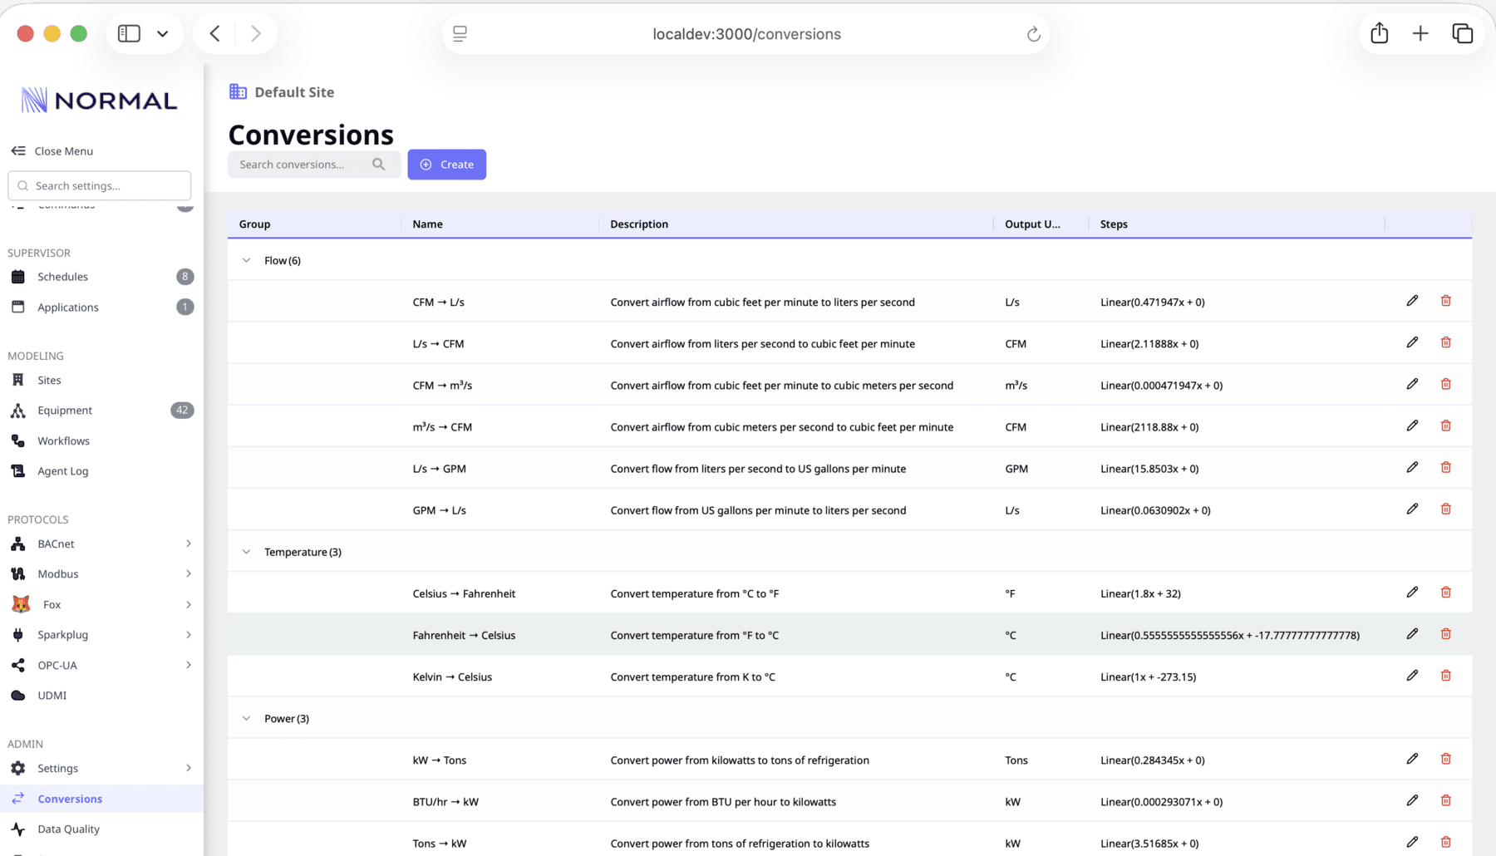Click the search magnifier in conversions search
This screenshot has height=856, width=1496.
(x=379, y=165)
